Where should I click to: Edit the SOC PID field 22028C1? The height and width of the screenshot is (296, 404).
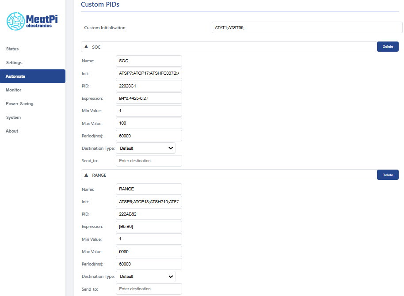[x=149, y=86]
